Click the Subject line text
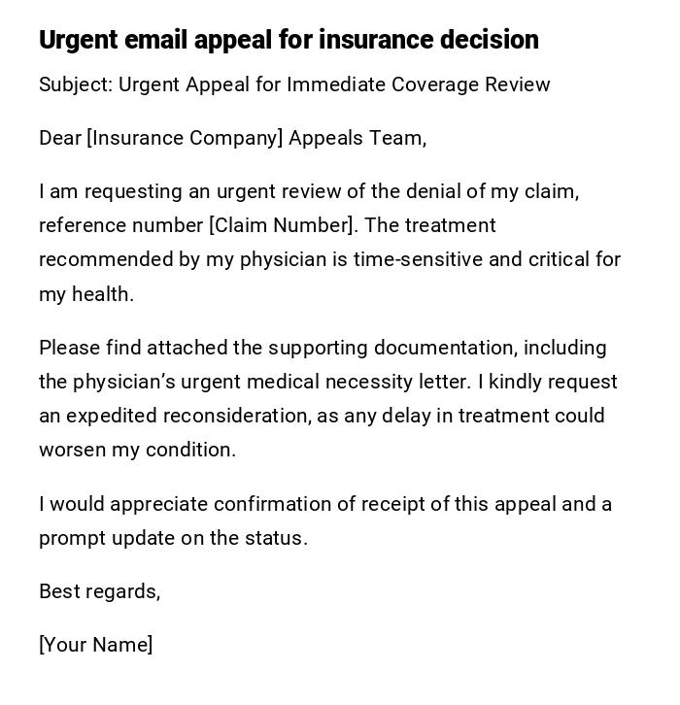The image size is (680, 705). click(294, 84)
